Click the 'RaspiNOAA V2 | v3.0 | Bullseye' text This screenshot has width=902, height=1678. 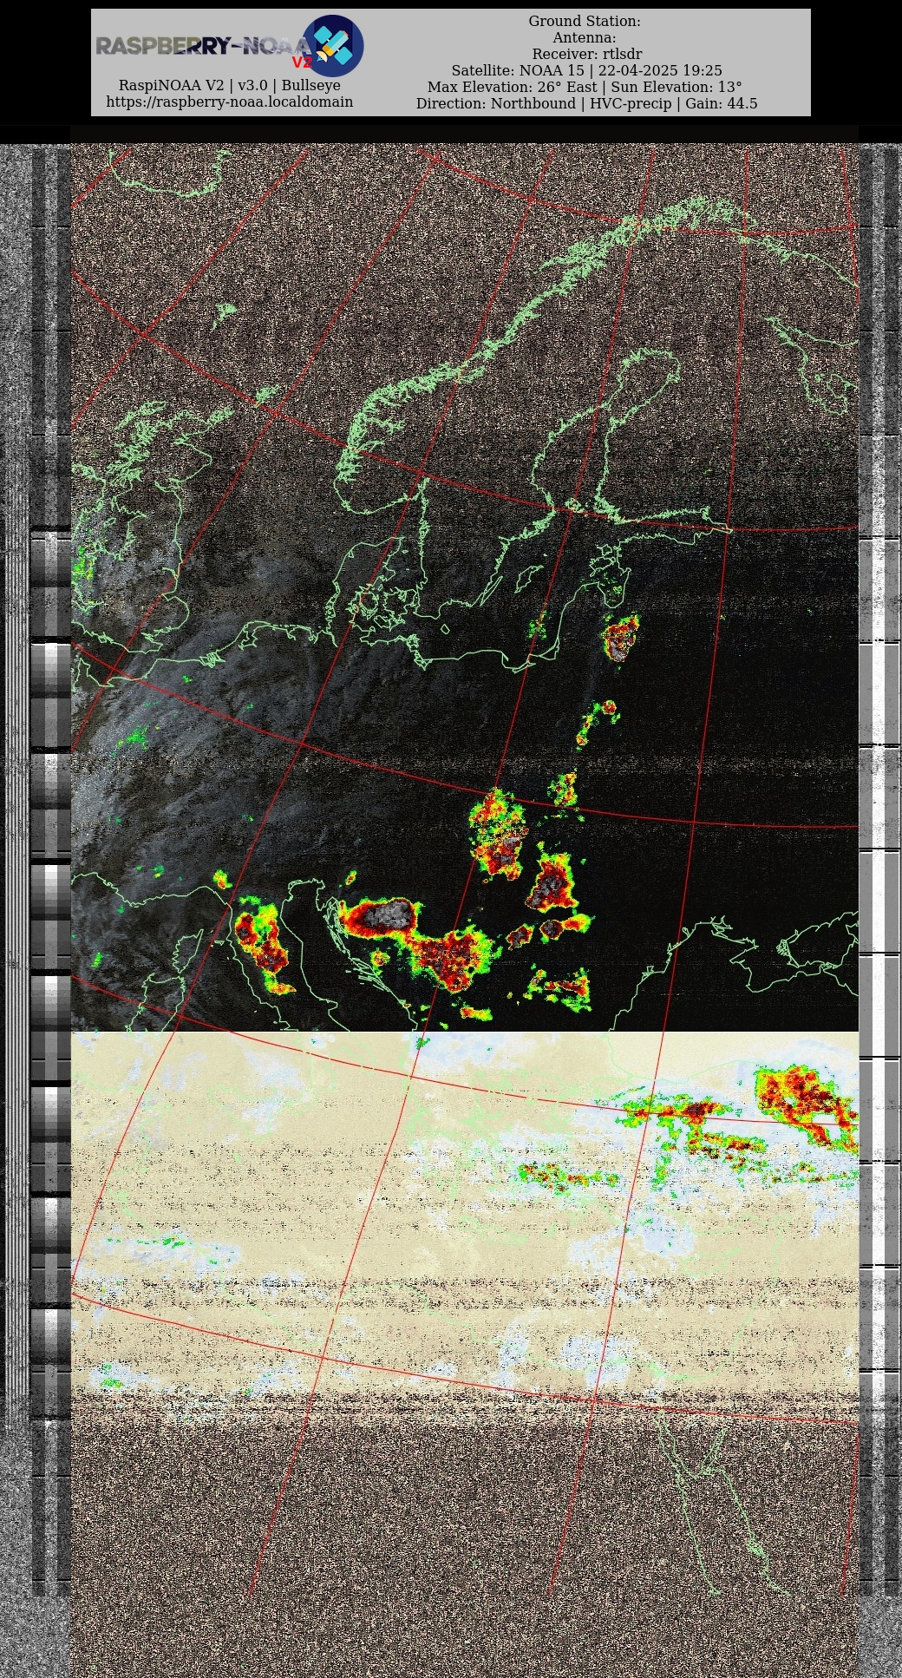point(230,86)
